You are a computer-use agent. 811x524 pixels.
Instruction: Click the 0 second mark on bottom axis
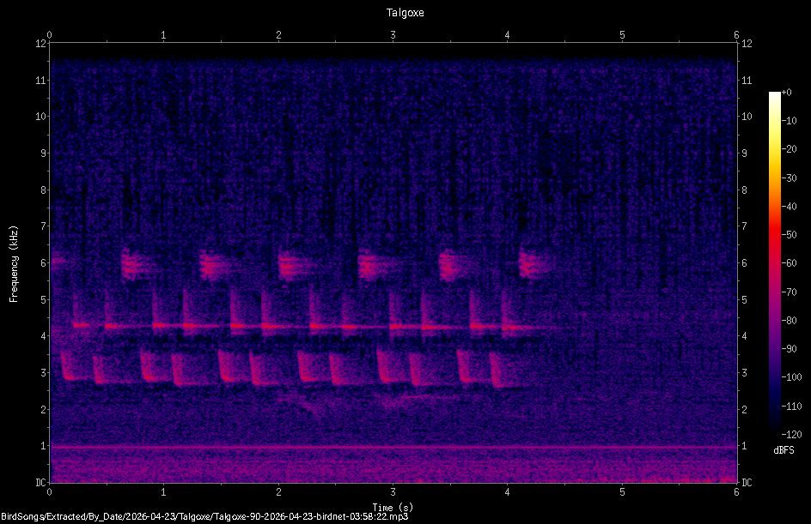pos(50,492)
